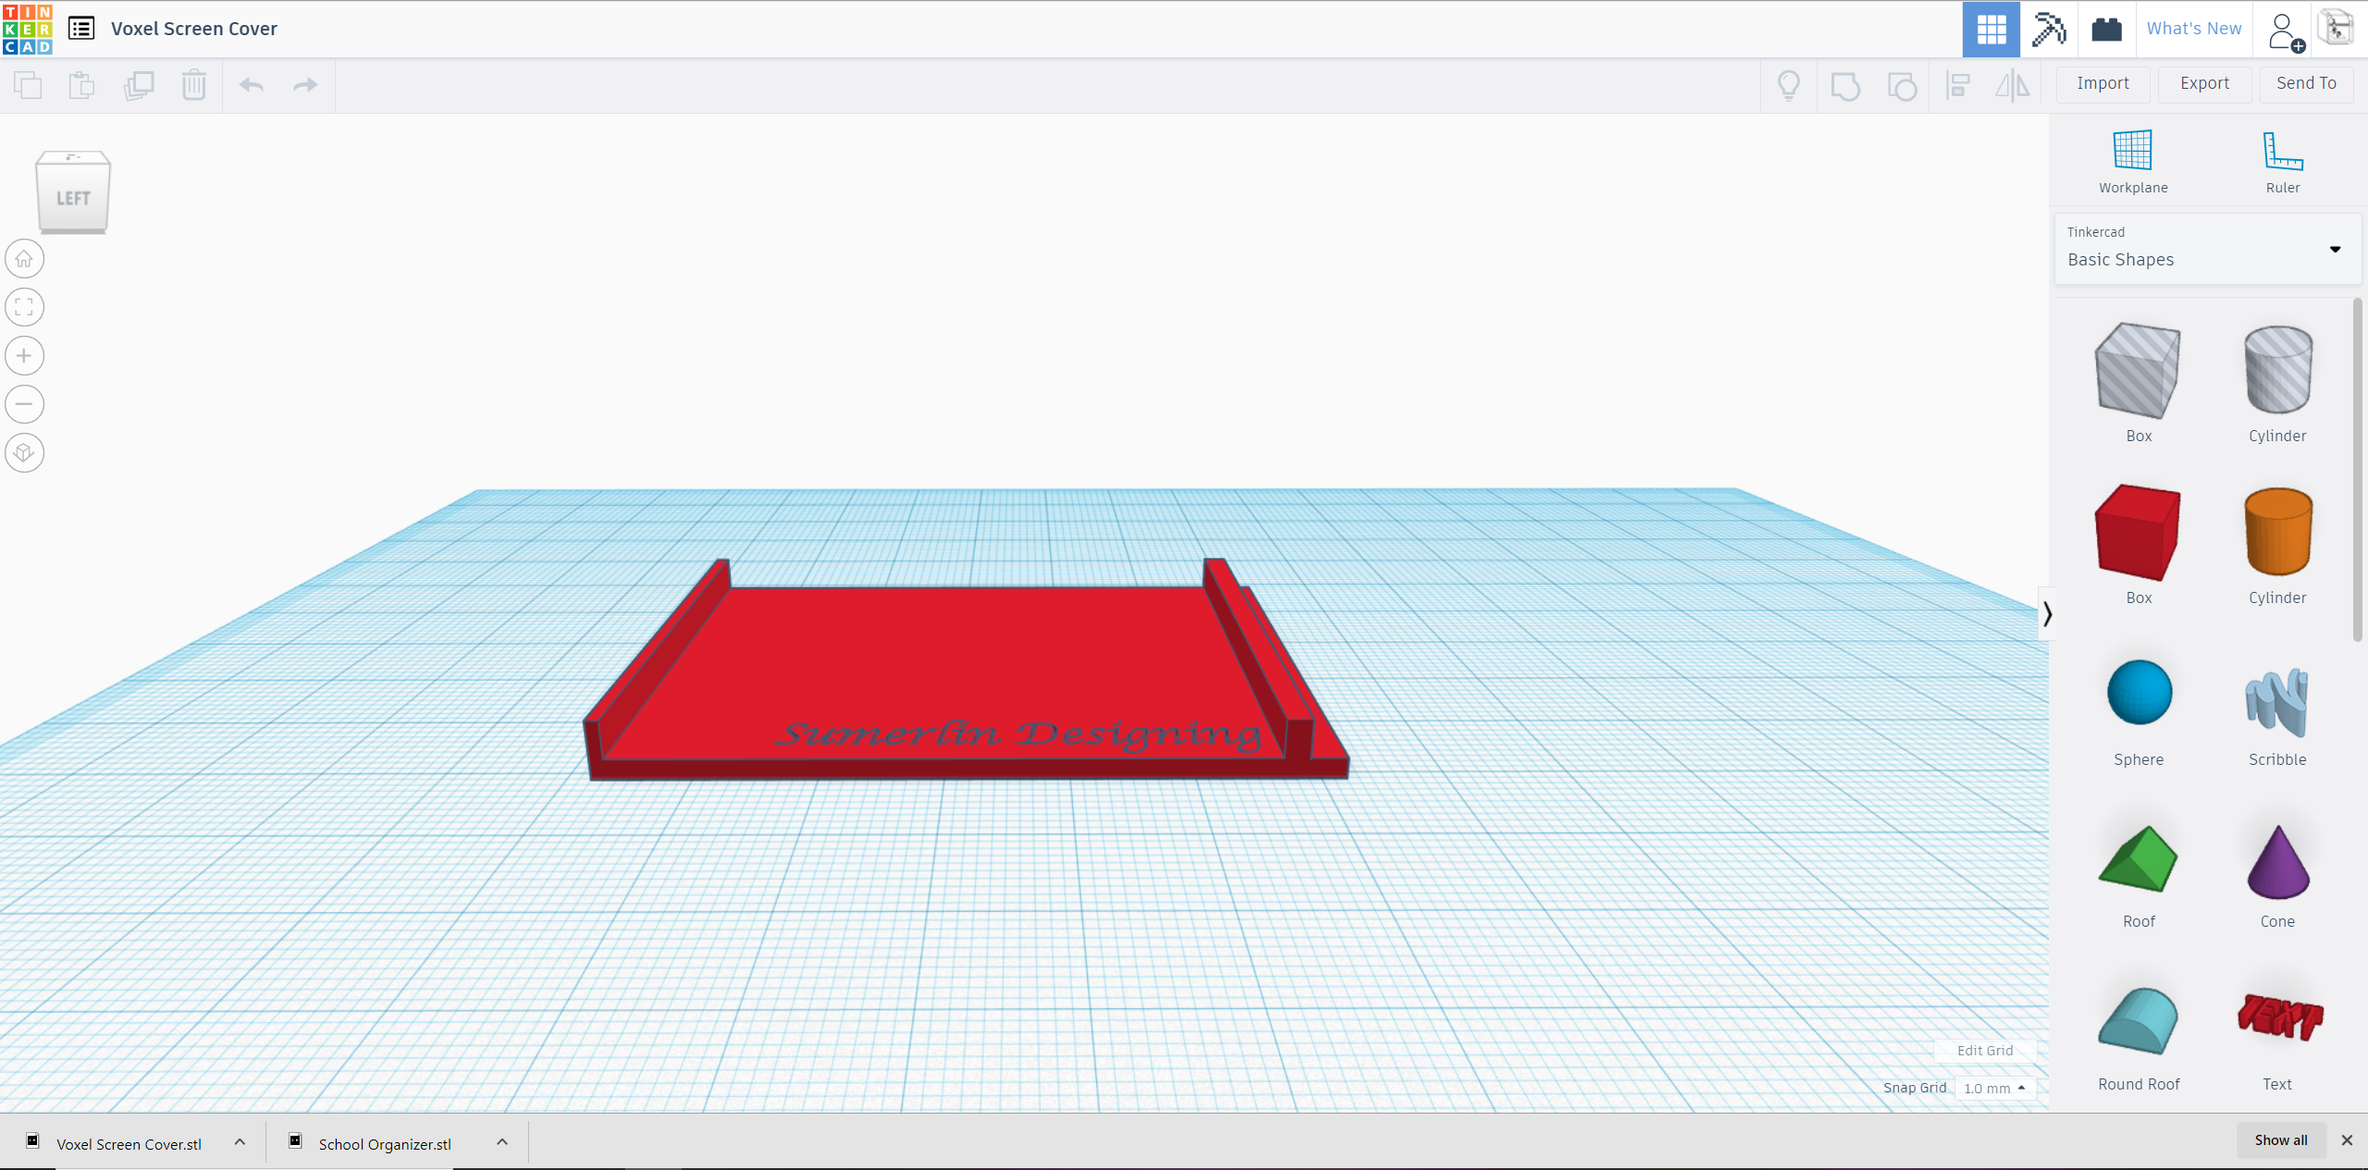Click the Export button
The height and width of the screenshot is (1170, 2368).
tap(2203, 83)
